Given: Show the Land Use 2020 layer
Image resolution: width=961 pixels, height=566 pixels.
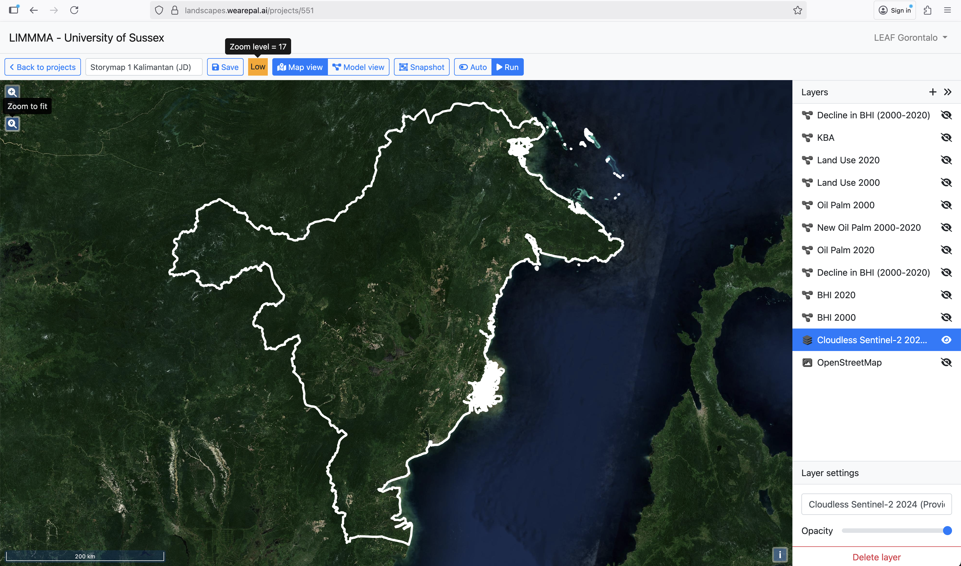Looking at the screenshot, I should tap(946, 160).
